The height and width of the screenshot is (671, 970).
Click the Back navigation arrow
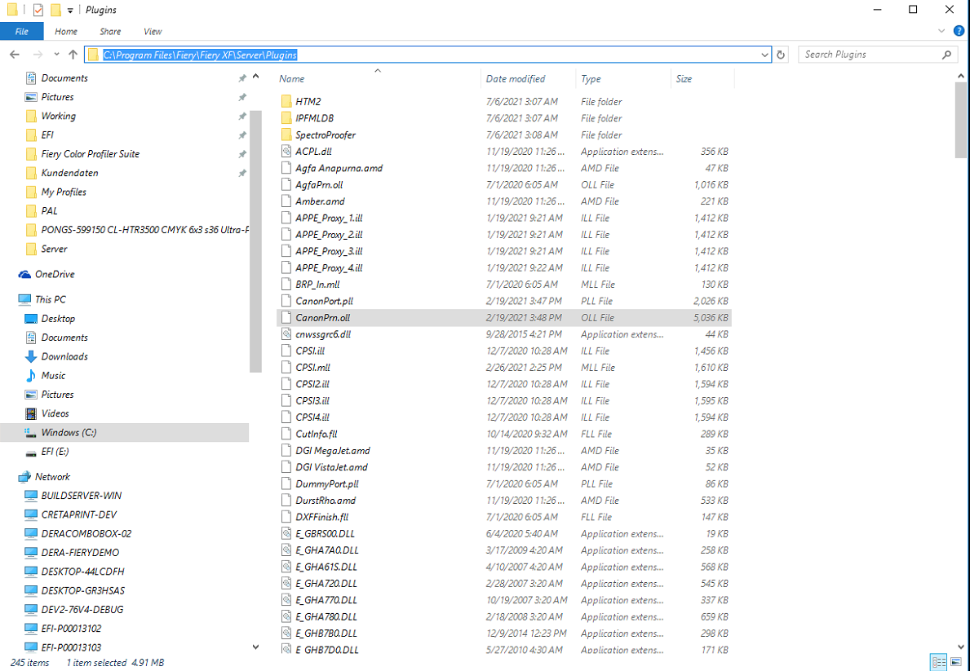[15, 55]
